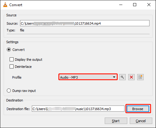The image size is (156, 128).
Task: Cancel the convert dialog
Action: 141,121
